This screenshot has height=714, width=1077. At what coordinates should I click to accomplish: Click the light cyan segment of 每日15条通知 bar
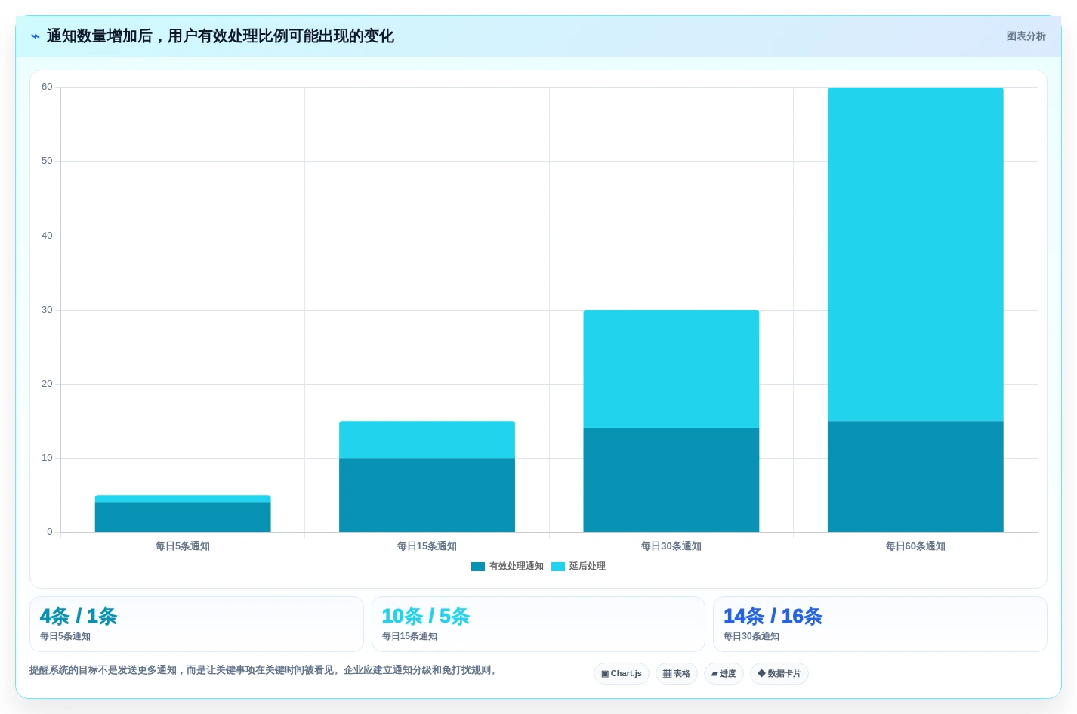pos(427,440)
